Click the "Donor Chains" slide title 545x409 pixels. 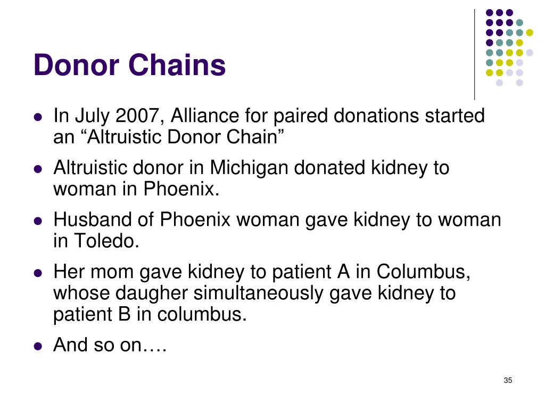pos(129,66)
